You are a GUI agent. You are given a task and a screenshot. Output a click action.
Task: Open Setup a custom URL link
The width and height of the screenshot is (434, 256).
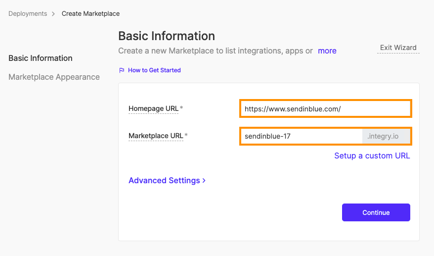pyautogui.click(x=372, y=155)
